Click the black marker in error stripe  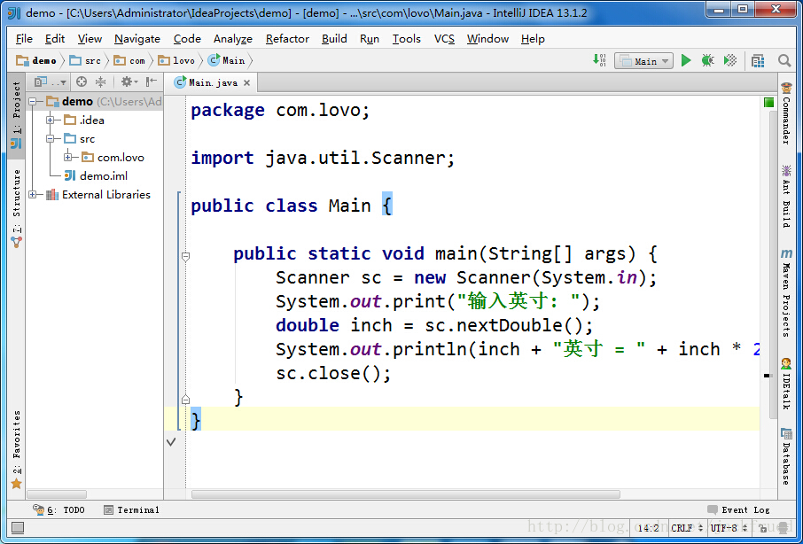[768, 377]
